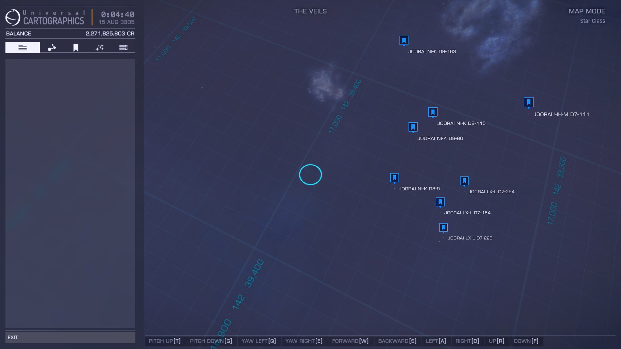The width and height of the screenshot is (621, 349).
Task: Click the FORWARD [W] control
Action: tap(350, 341)
